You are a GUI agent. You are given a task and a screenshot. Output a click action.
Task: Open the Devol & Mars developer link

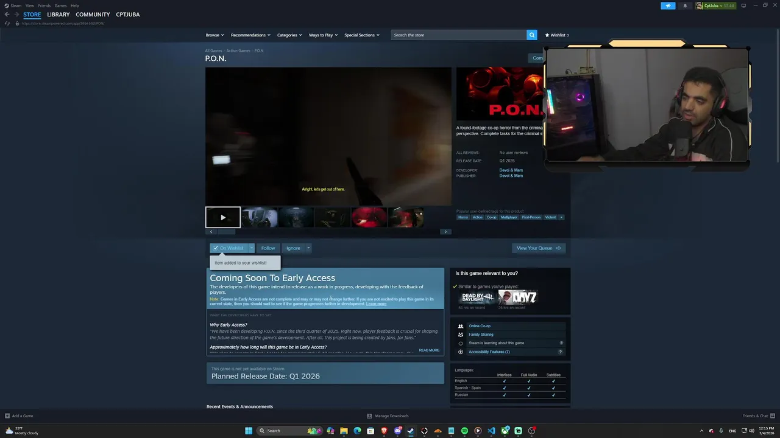(511, 170)
